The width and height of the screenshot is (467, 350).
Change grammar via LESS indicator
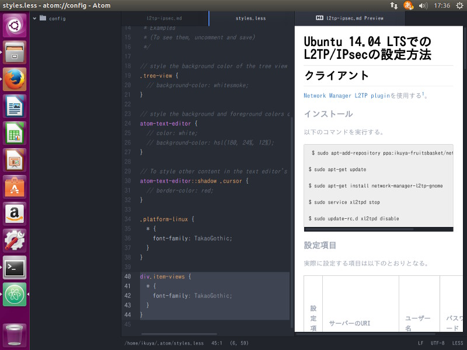(458, 343)
